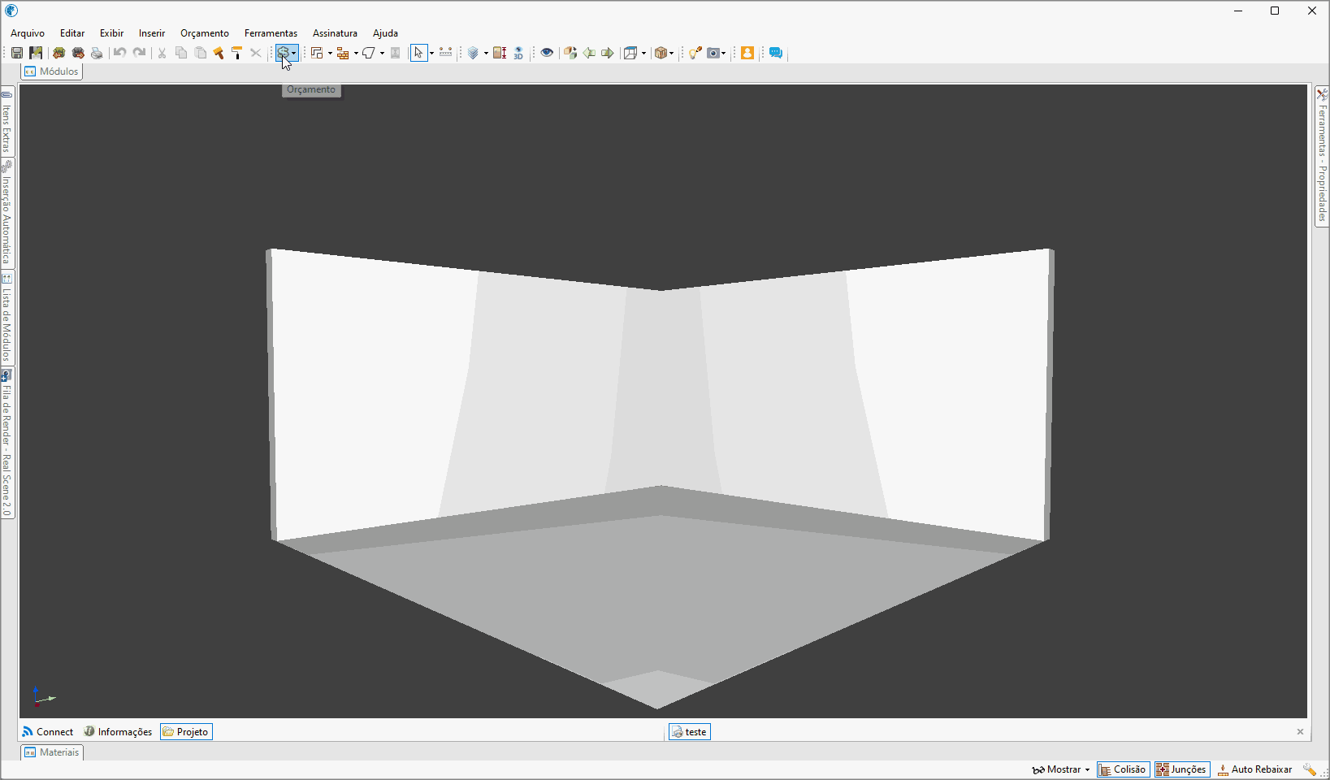
Task: Open the Orçamento menu
Action: click(x=205, y=33)
